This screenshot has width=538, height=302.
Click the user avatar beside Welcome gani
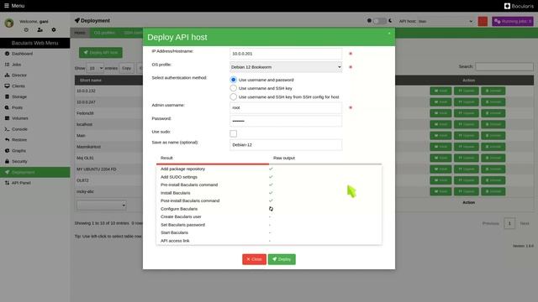pos(9,23)
